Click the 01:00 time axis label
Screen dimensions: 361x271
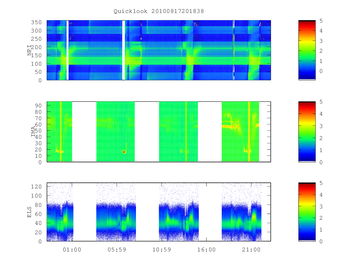[72, 250]
